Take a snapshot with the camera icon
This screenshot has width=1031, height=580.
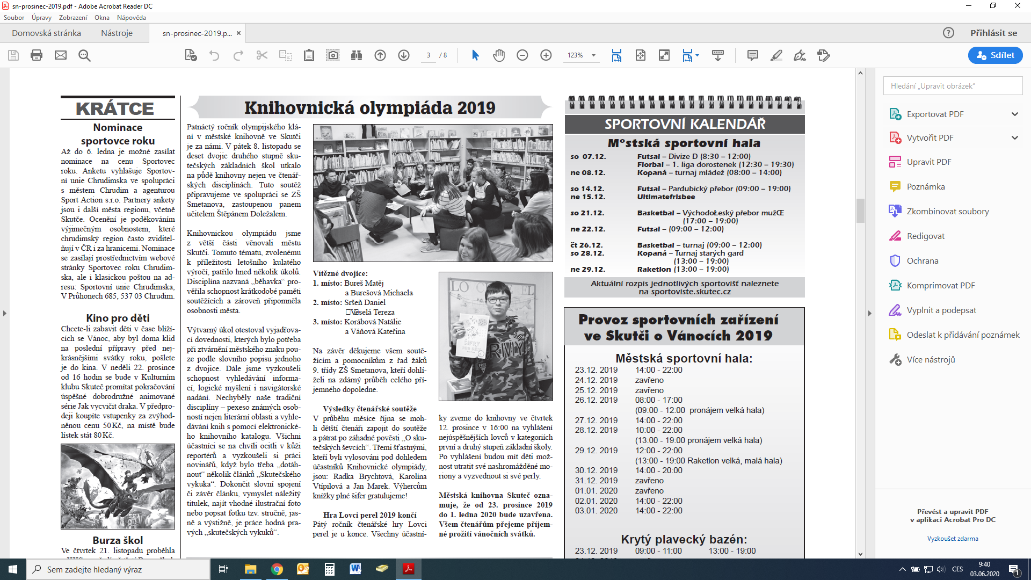[x=333, y=55]
